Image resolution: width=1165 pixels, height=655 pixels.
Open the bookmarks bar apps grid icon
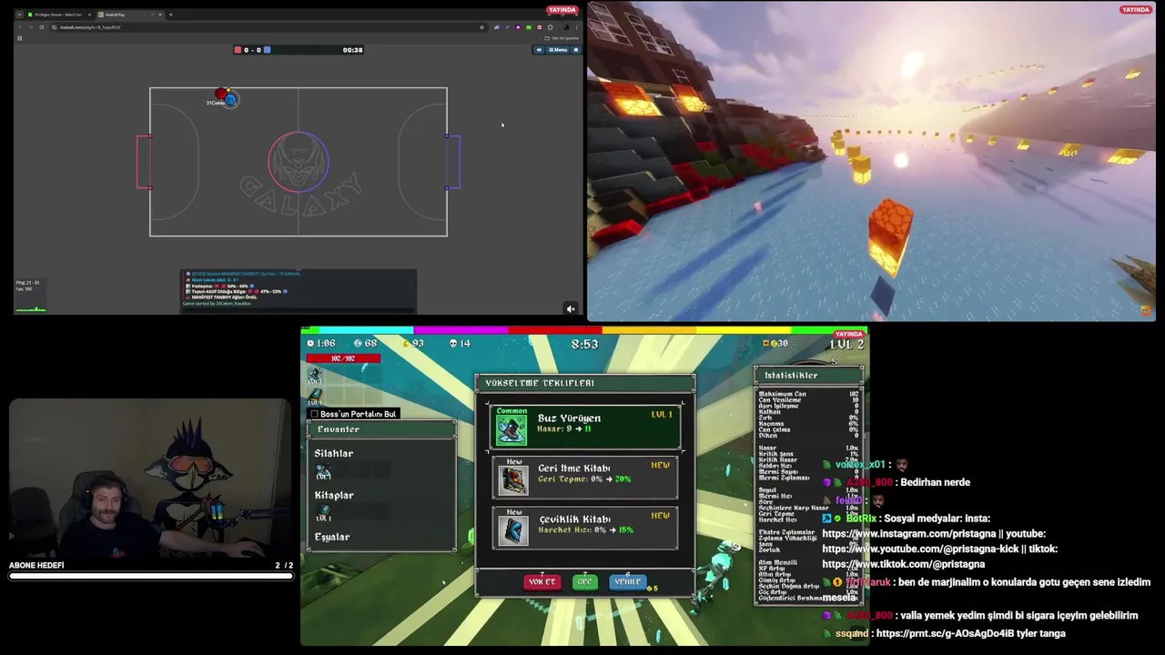pos(19,38)
